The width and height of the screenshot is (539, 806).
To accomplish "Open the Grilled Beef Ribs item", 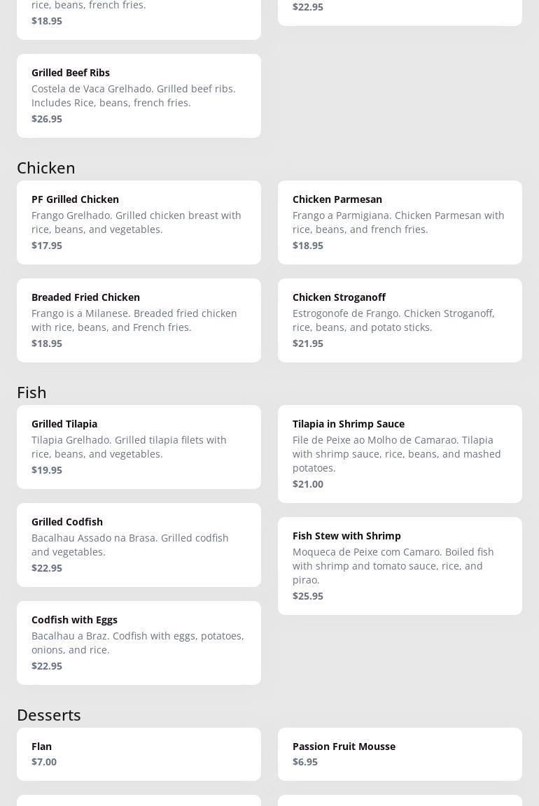I will click(139, 95).
